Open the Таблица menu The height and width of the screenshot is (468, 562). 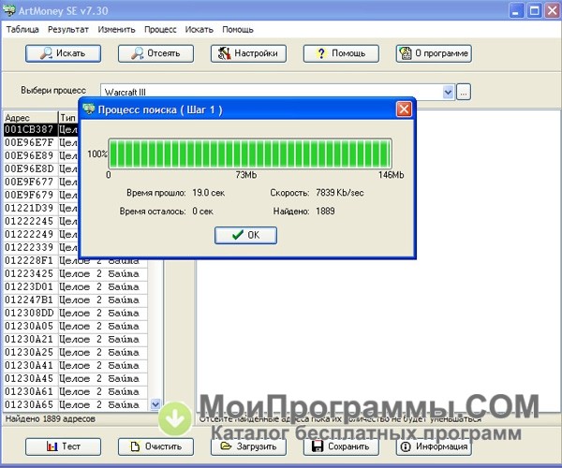pos(22,30)
